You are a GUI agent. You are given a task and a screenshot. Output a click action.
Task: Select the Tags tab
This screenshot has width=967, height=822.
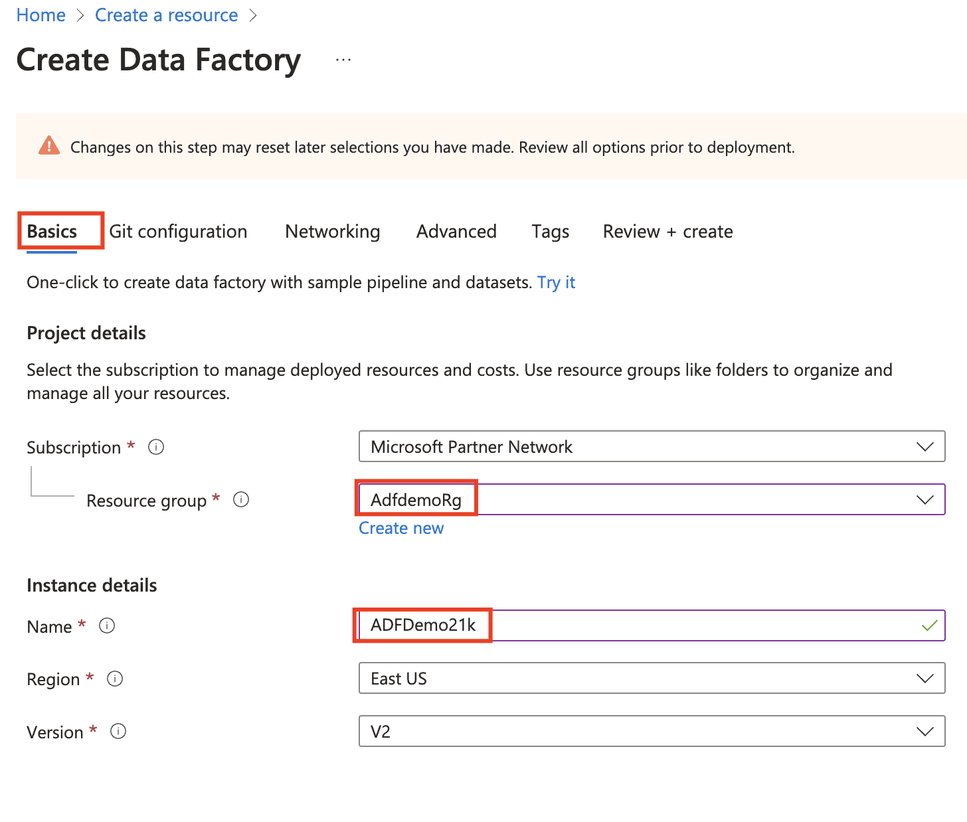click(550, 231)
